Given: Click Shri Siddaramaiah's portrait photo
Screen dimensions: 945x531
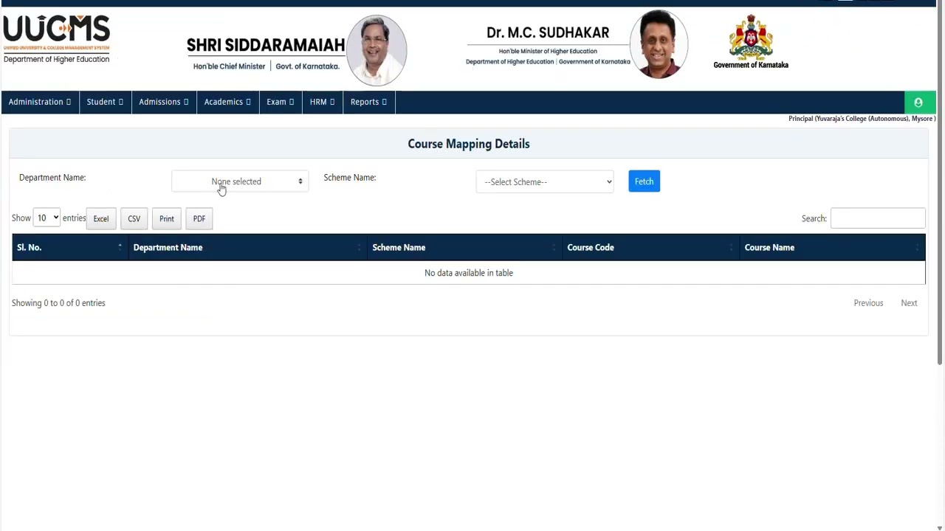Looking at the screenshot, I should (x=377, y=50).
